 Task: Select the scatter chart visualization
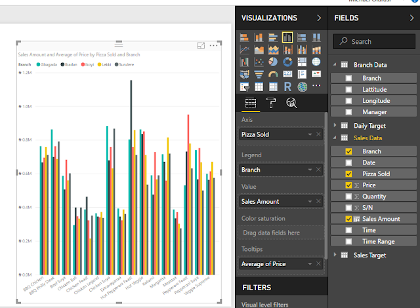(x=259, y=62)
